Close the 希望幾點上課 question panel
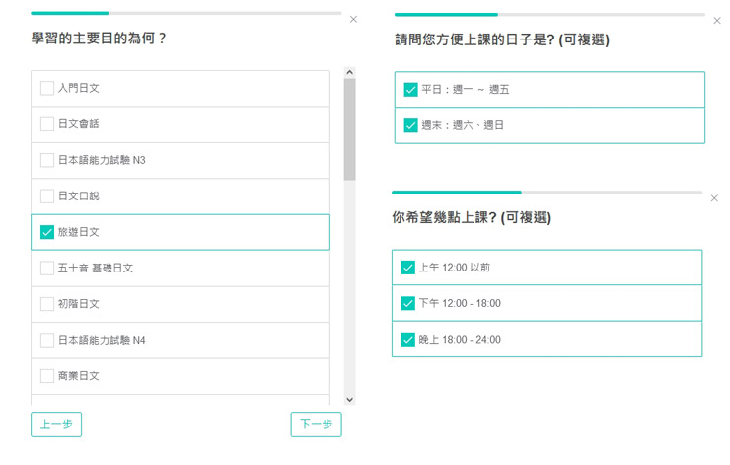The image size is (730, 465). [x=714, y=198]
